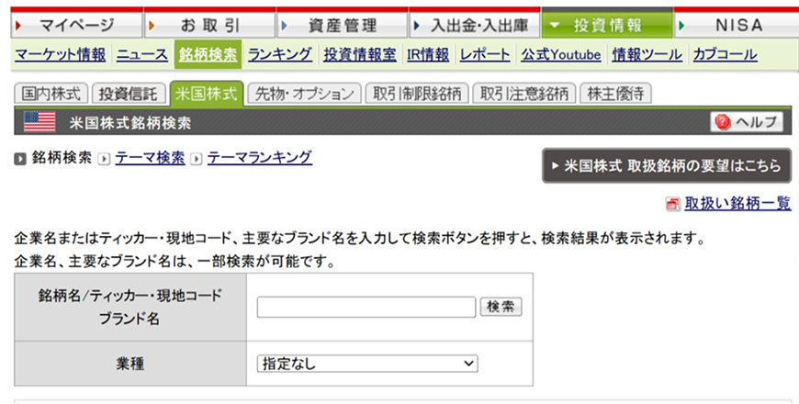799x404 pixels.
Task: Open the テーマ検索 link
Action: (x=150, y=158)
